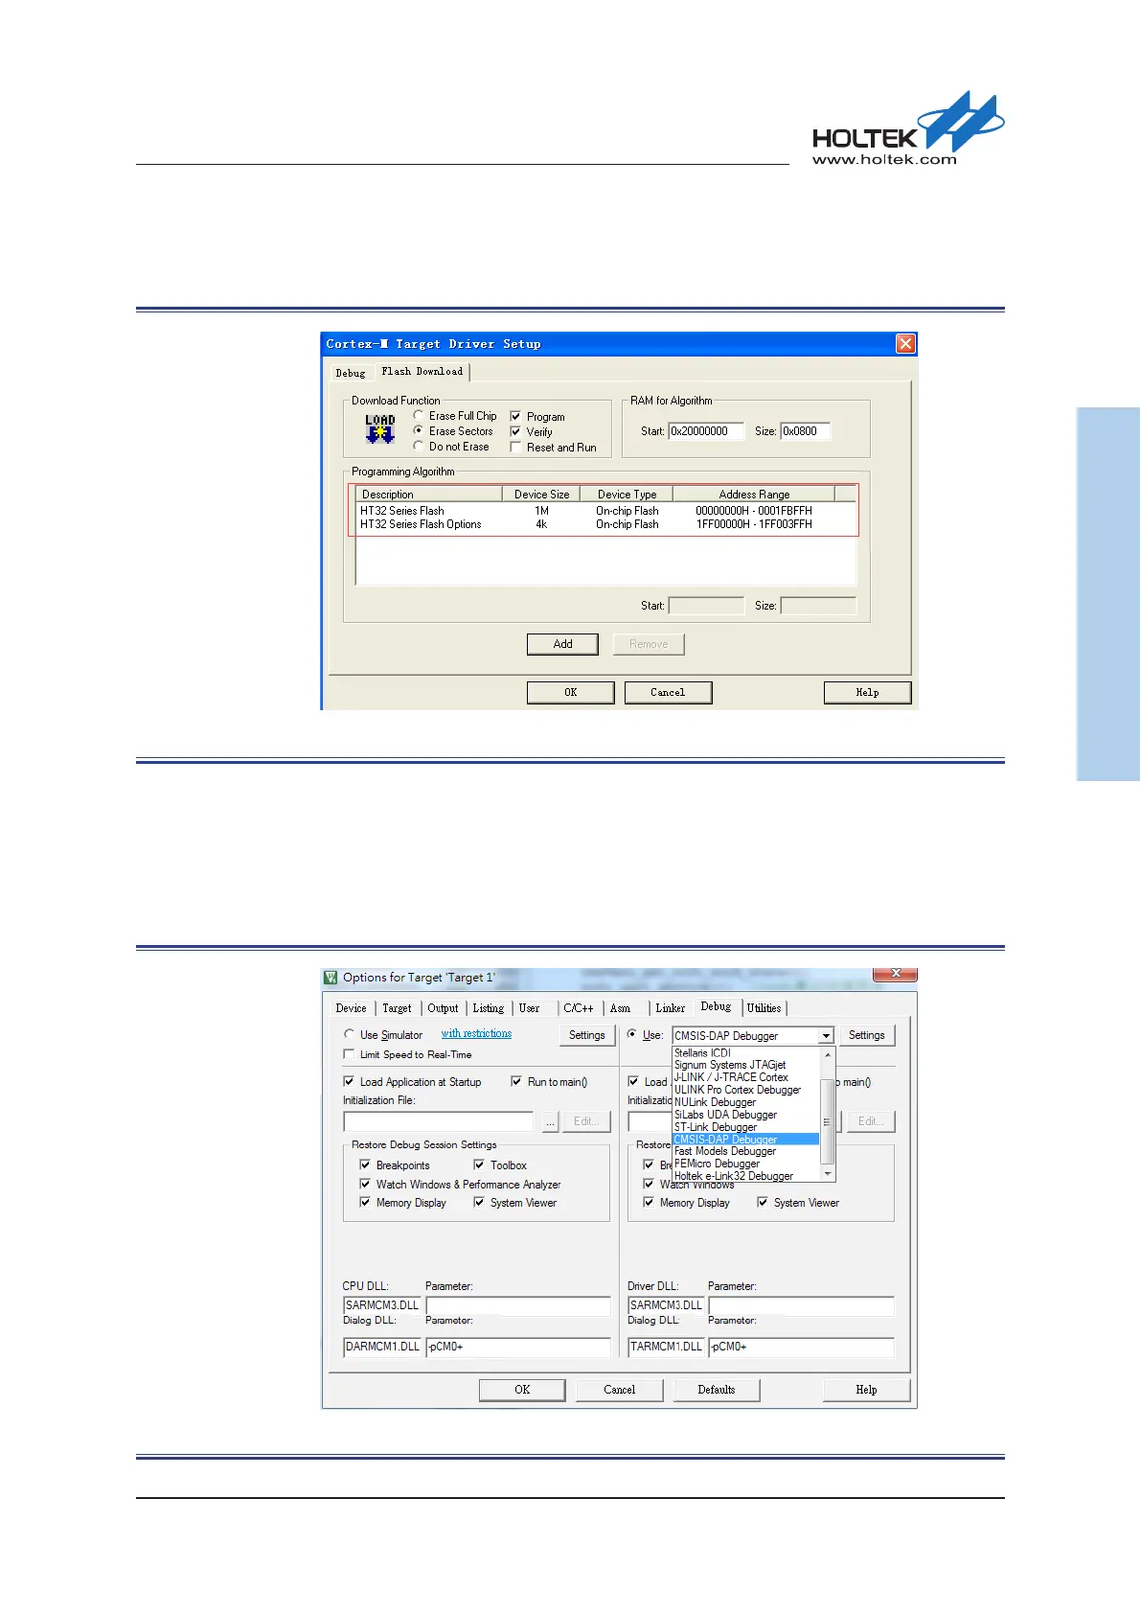Viewport: 1141px width, 1614px height.
Task: Click the debugger list scrollbar
Action: click(828, 1115)
